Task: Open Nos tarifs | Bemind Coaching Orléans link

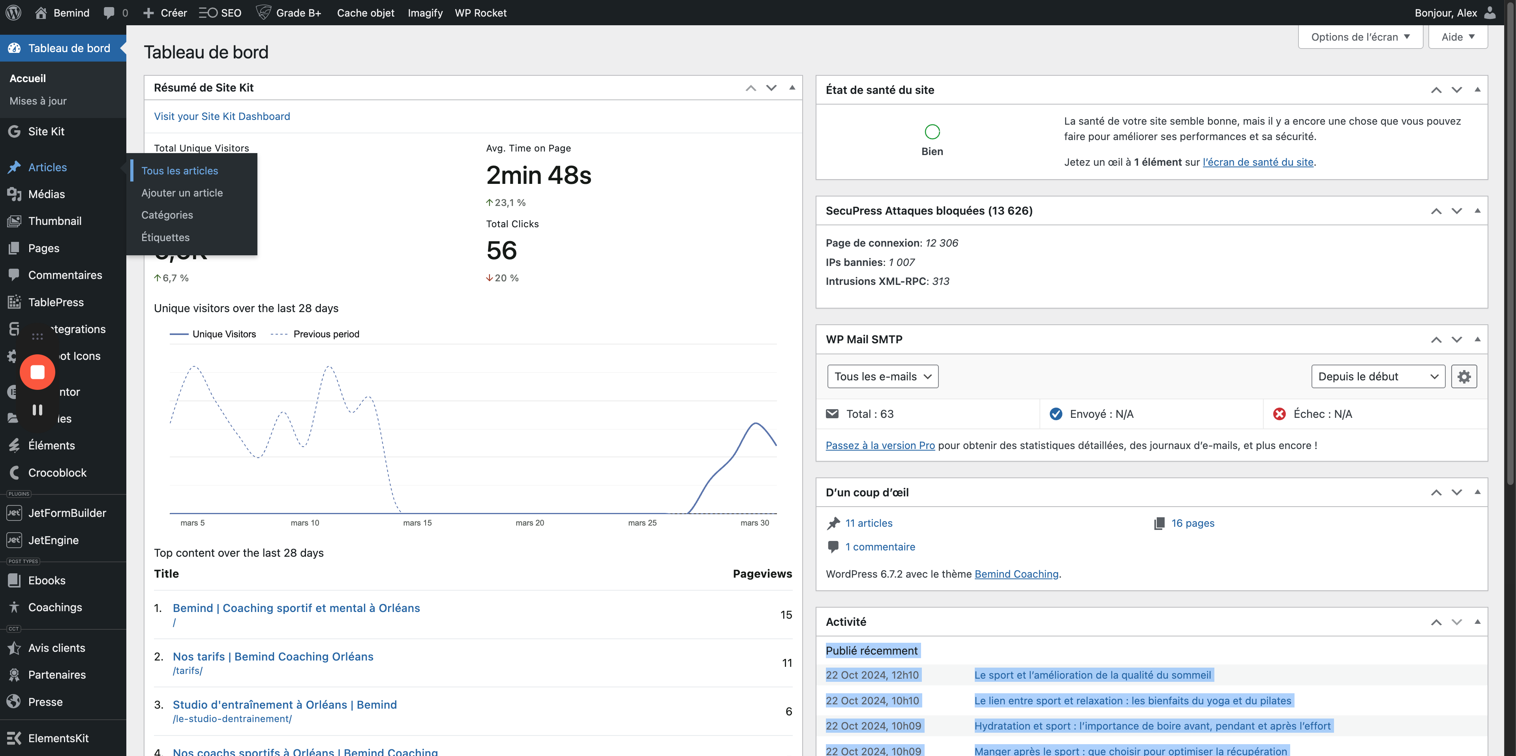Action: pos(273,656)
